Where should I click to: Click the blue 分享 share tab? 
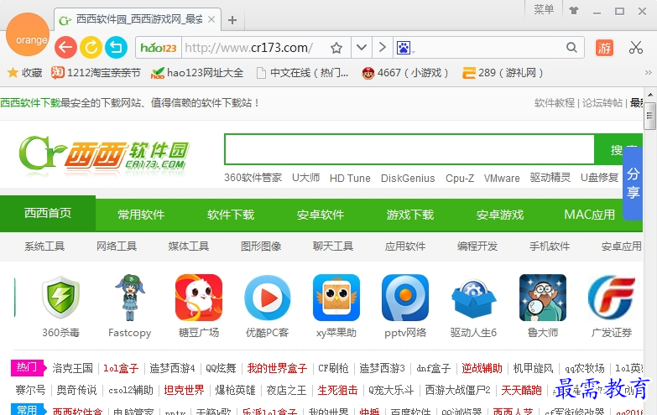633,184
